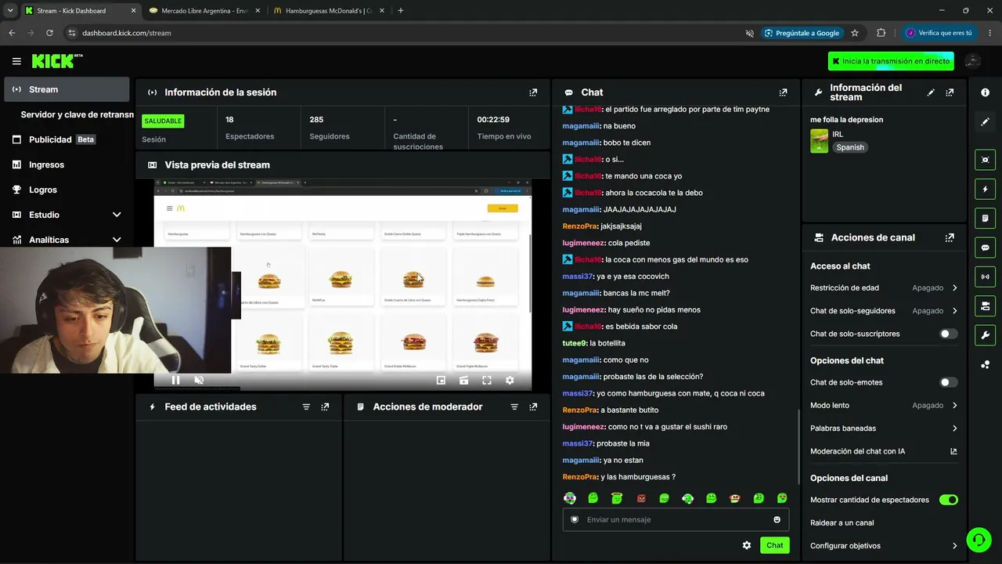
Task: Toggle the channel actions widget in right sidebar
Action: coord(985,305)
